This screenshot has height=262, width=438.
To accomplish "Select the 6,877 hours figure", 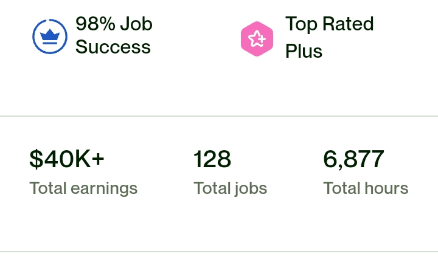I will 353,159.
